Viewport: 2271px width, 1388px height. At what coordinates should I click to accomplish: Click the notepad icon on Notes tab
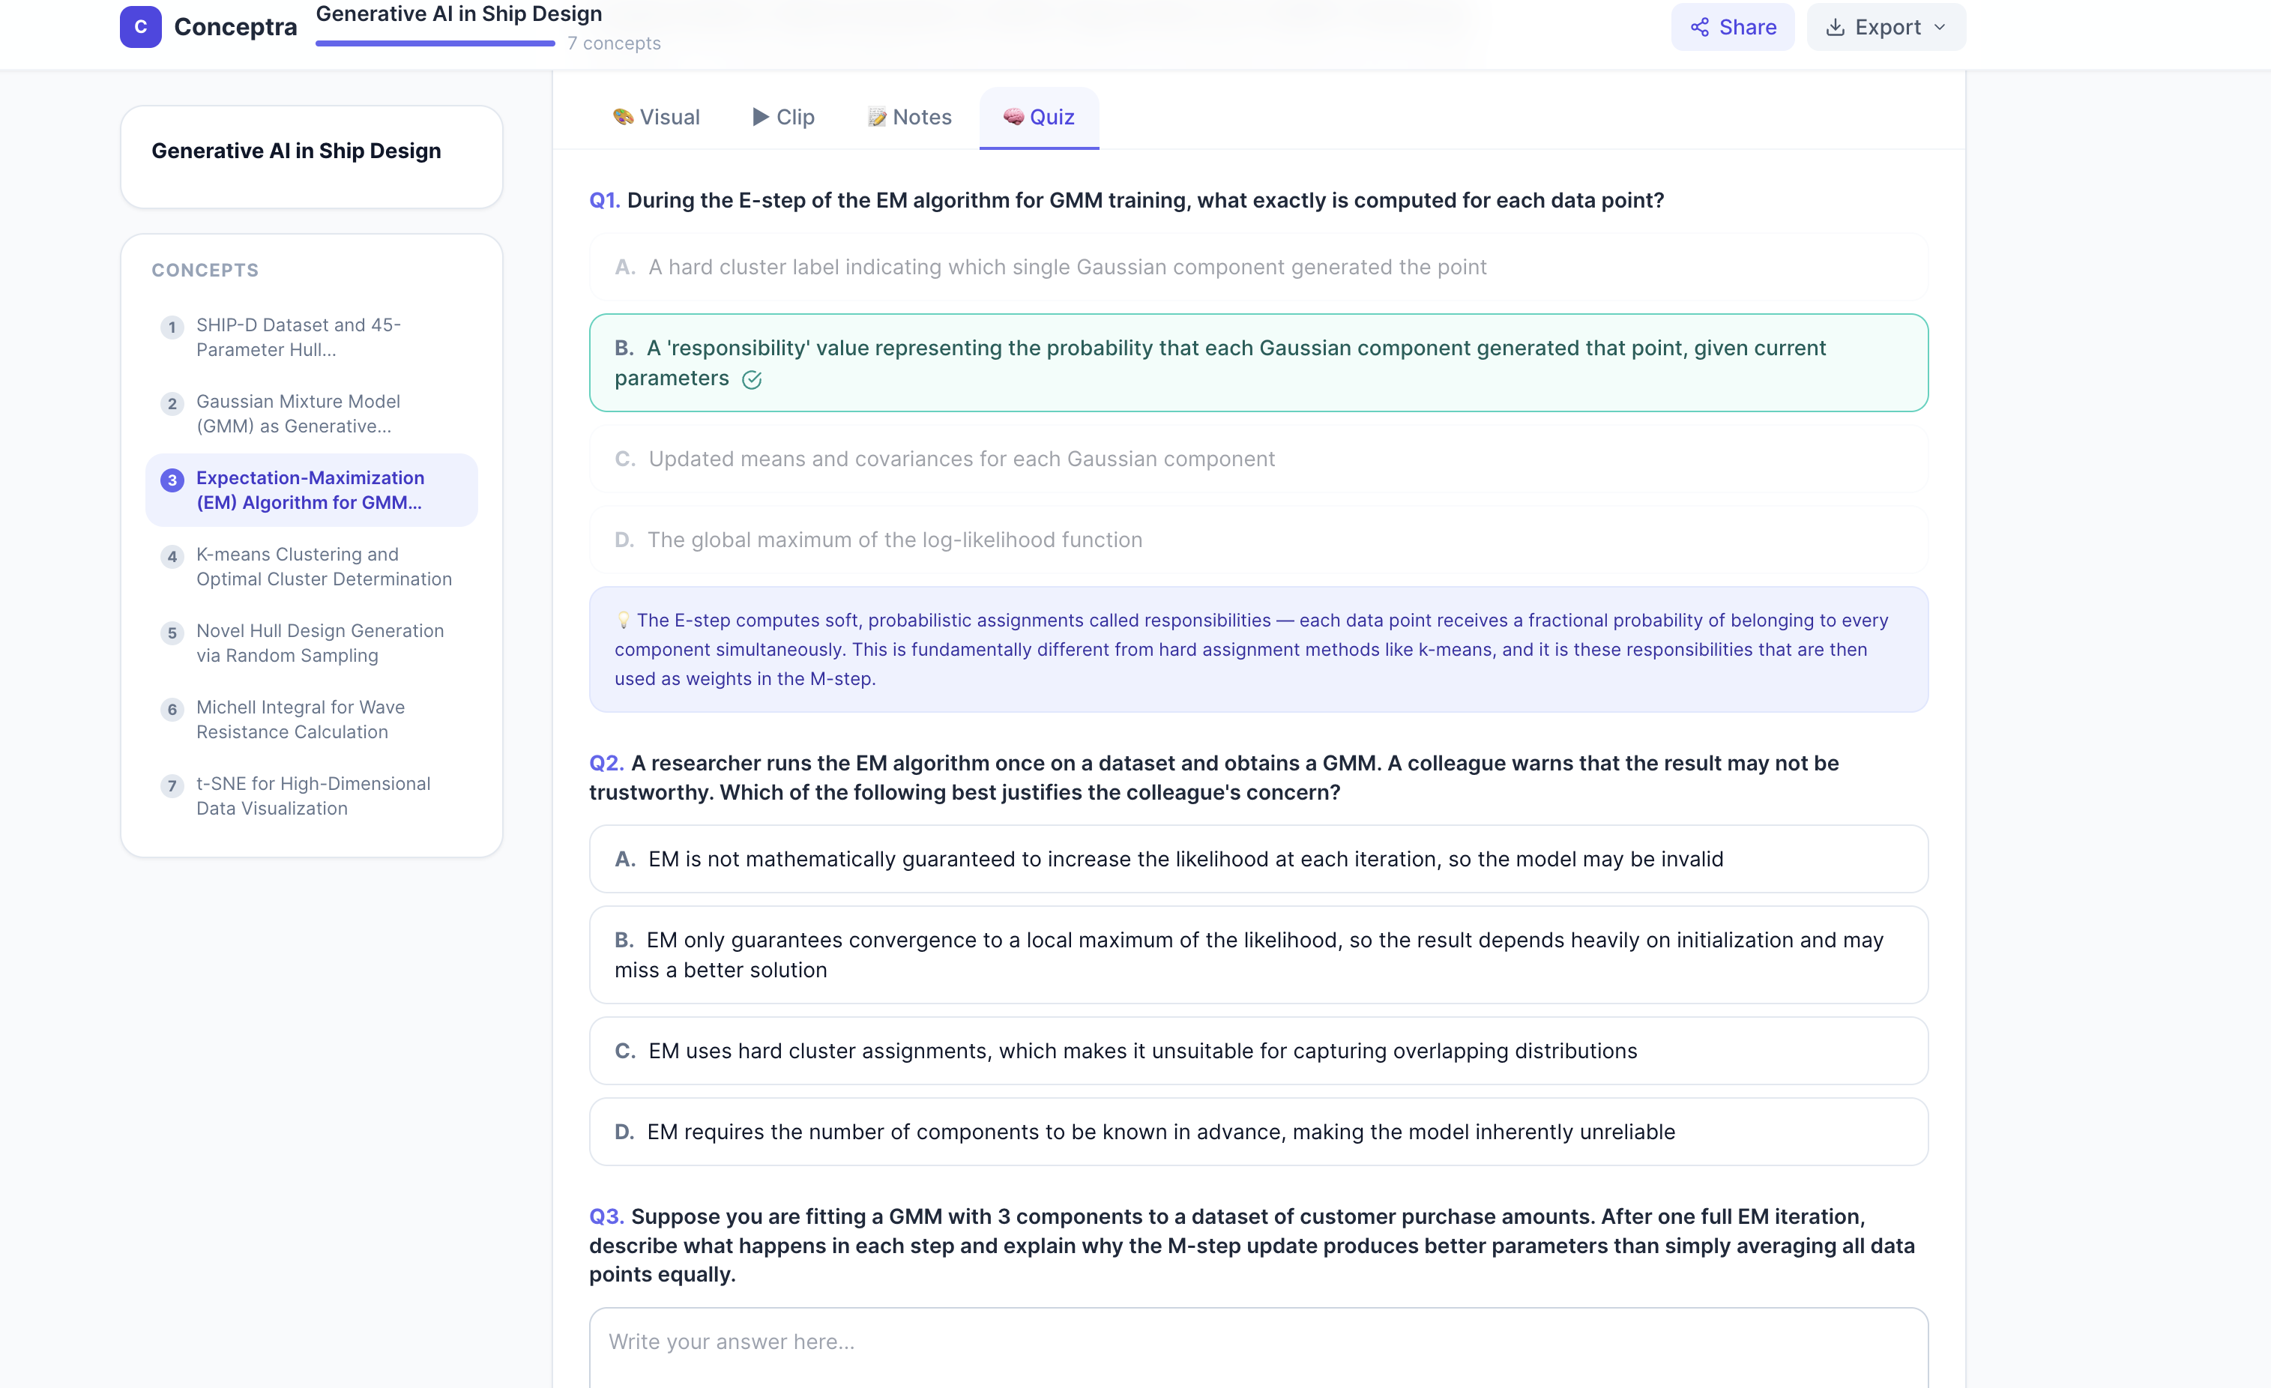coord(876,117)
